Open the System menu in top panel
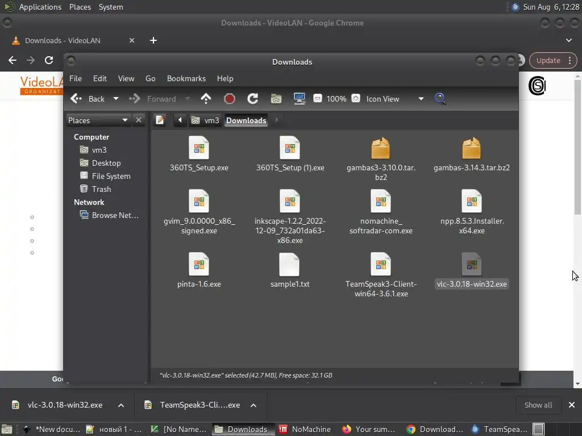 click(x=111, y=7)
